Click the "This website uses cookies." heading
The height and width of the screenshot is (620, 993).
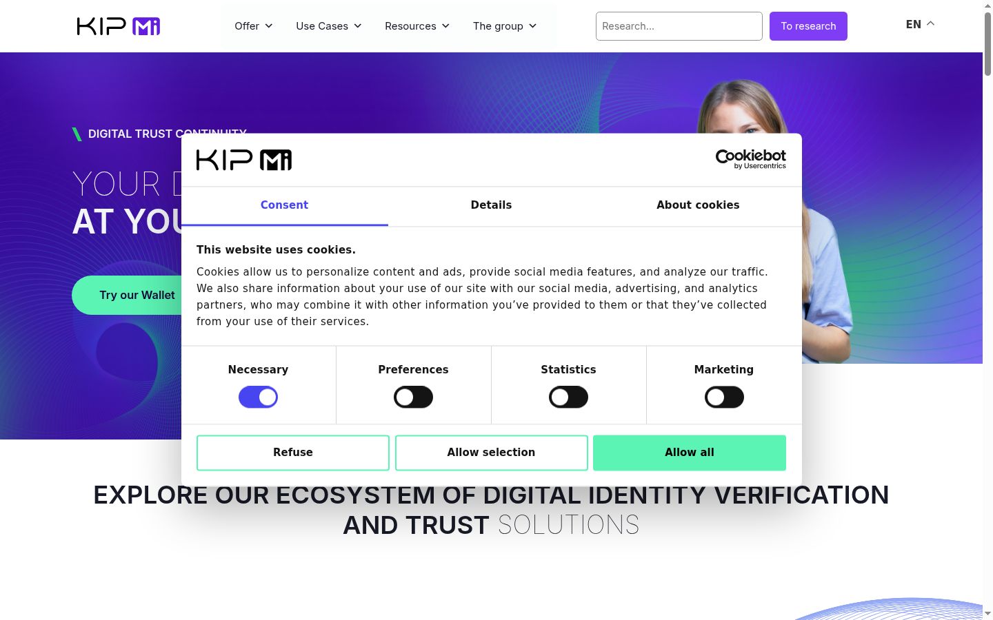pyautogui.click(x=276, y=250)
